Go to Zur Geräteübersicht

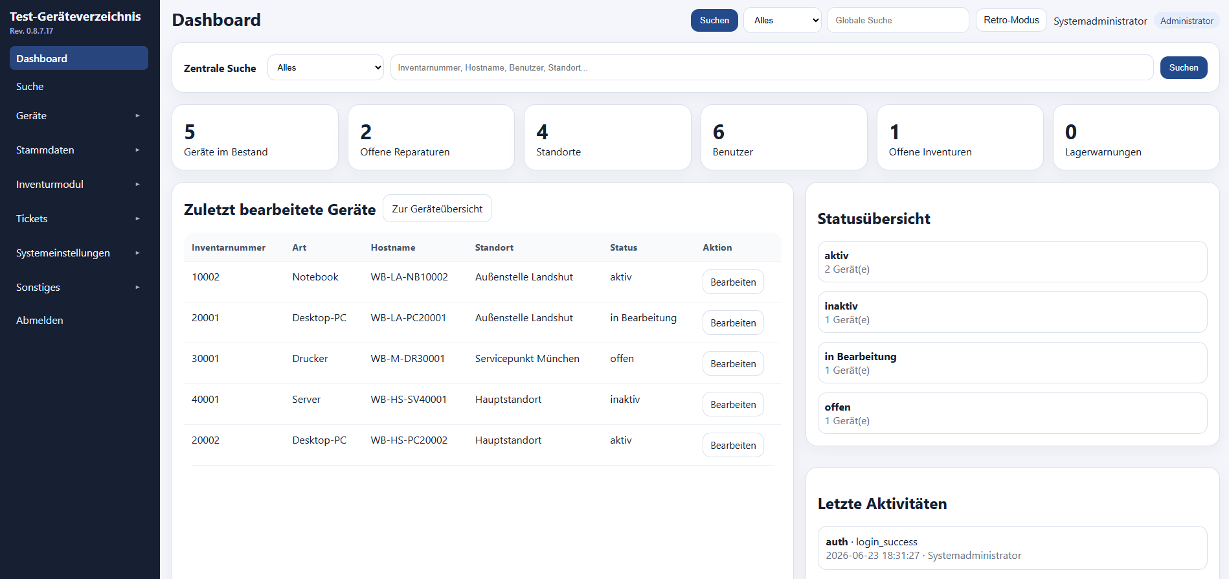tap(437, 209)
